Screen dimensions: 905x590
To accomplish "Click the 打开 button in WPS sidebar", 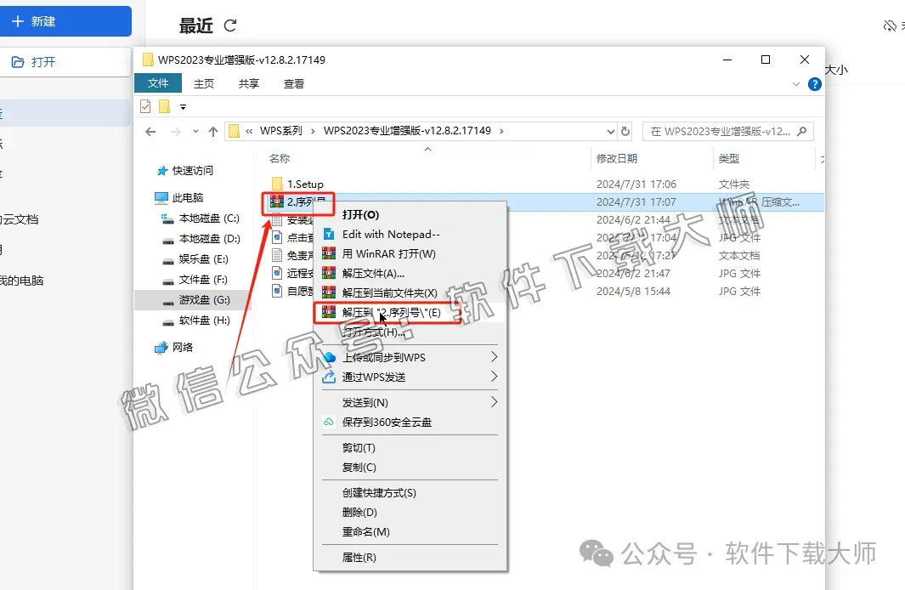I will [65, 62].
